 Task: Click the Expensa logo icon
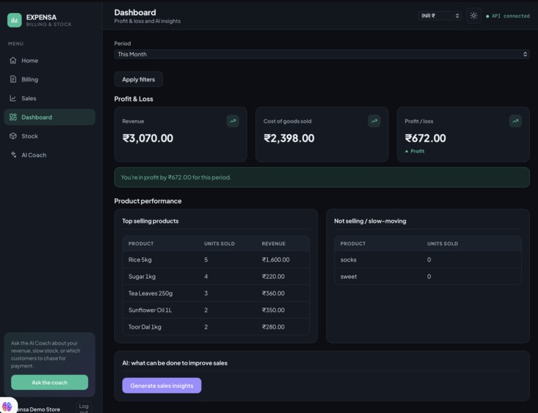click(x=14, y=20)
